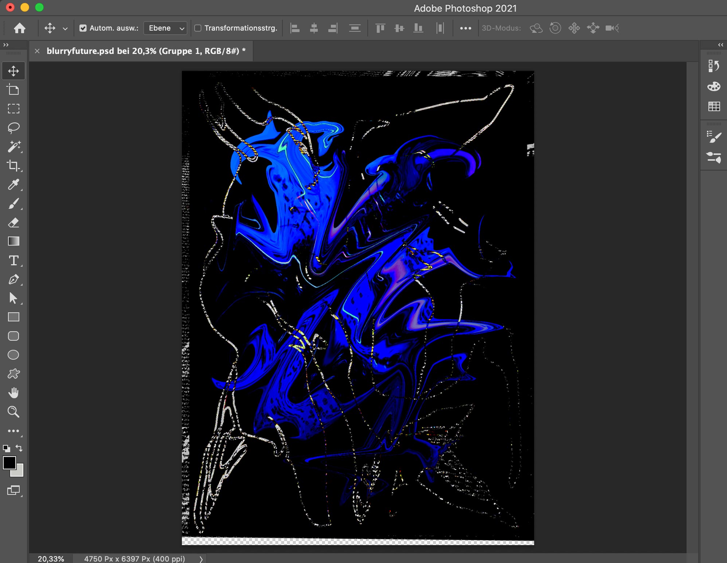The height and width of the screenshot is (563, 727).
Task: Select the Hand tool
Action: (13, 393)
